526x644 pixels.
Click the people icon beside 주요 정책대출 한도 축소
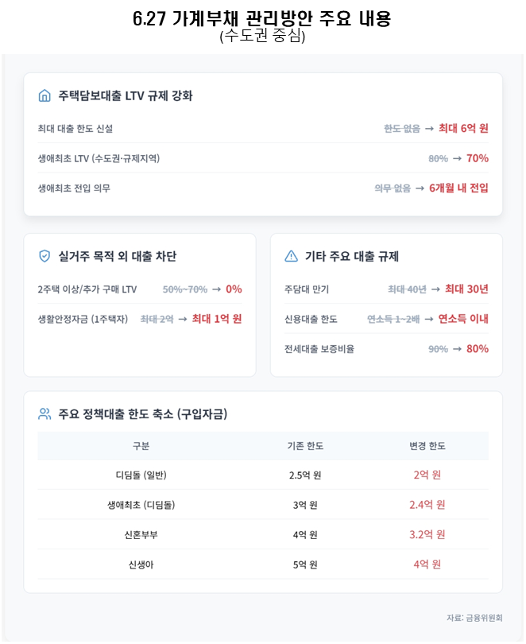(x=44, y=413)
